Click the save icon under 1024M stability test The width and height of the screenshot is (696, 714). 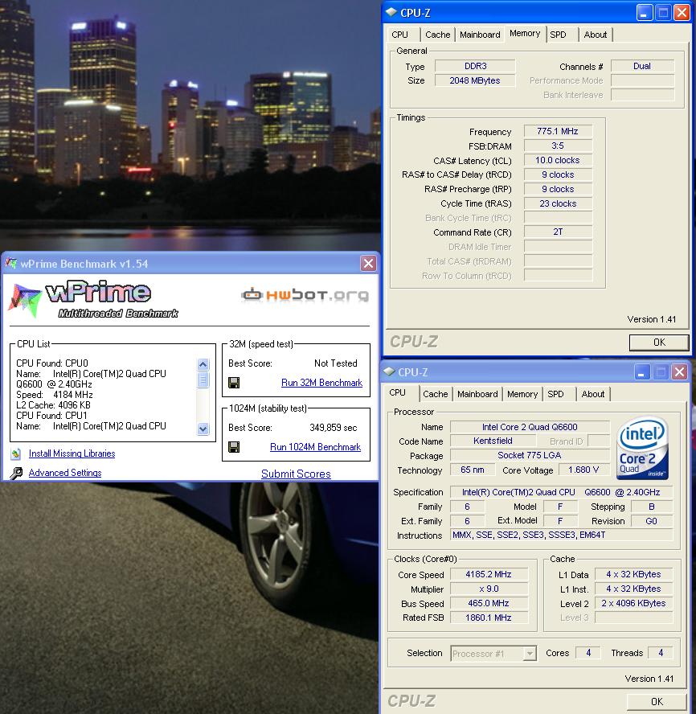(x=234, y=447)
